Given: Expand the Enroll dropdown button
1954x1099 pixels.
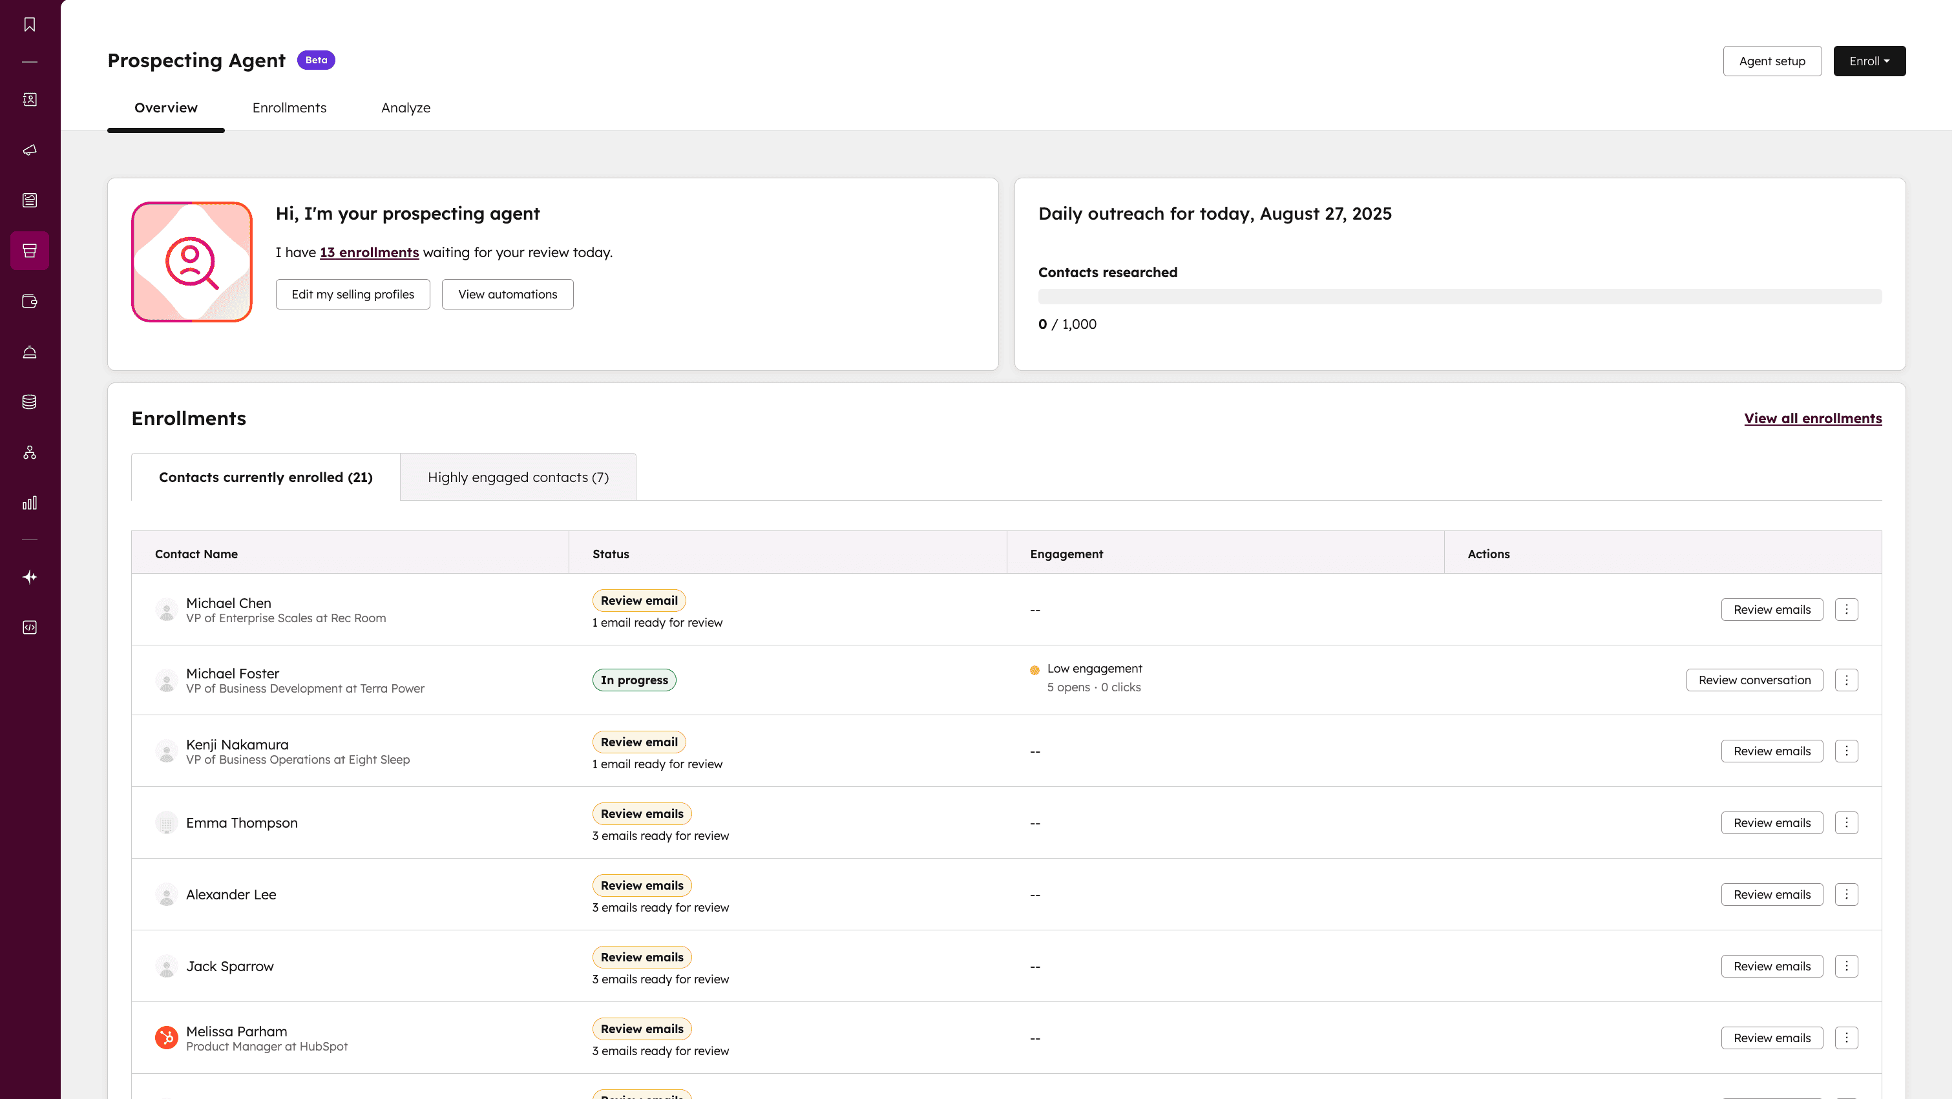Looking at the screenshot, I should coord(1869,61).
